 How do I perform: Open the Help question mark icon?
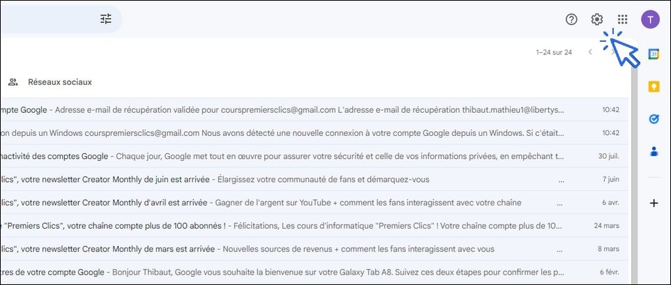(571, 20)
